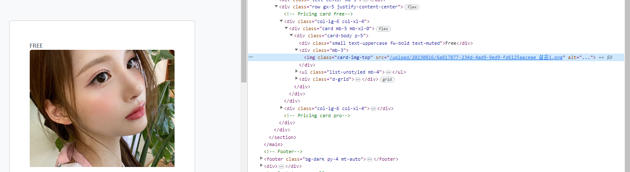
Task: Collapse the row gx-5 justify-content-center div
Action: [x=276, y=7]
